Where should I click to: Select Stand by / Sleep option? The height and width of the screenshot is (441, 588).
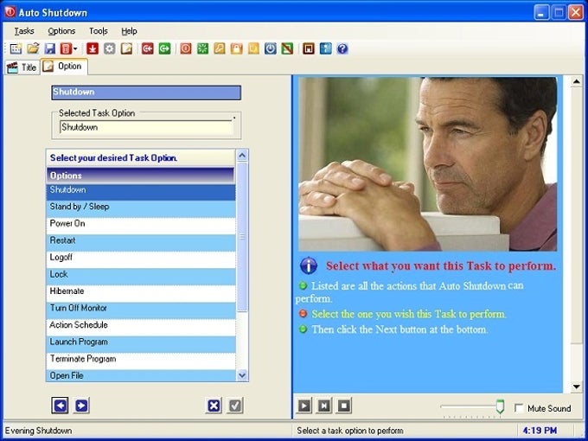pyautogui.click(x=141, y=208)
